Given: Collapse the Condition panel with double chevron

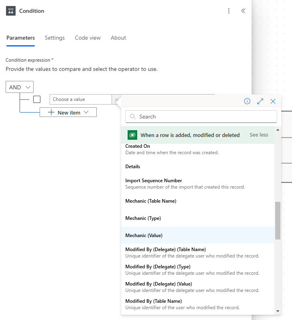Looking at the screenshot, I should [243, 11].
